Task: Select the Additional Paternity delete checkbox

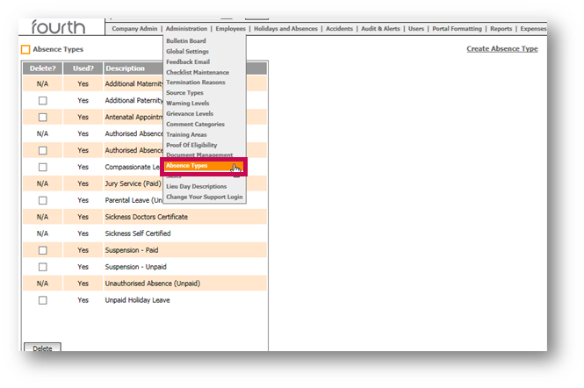Action: pyautogui.click(x=42, y=101)
